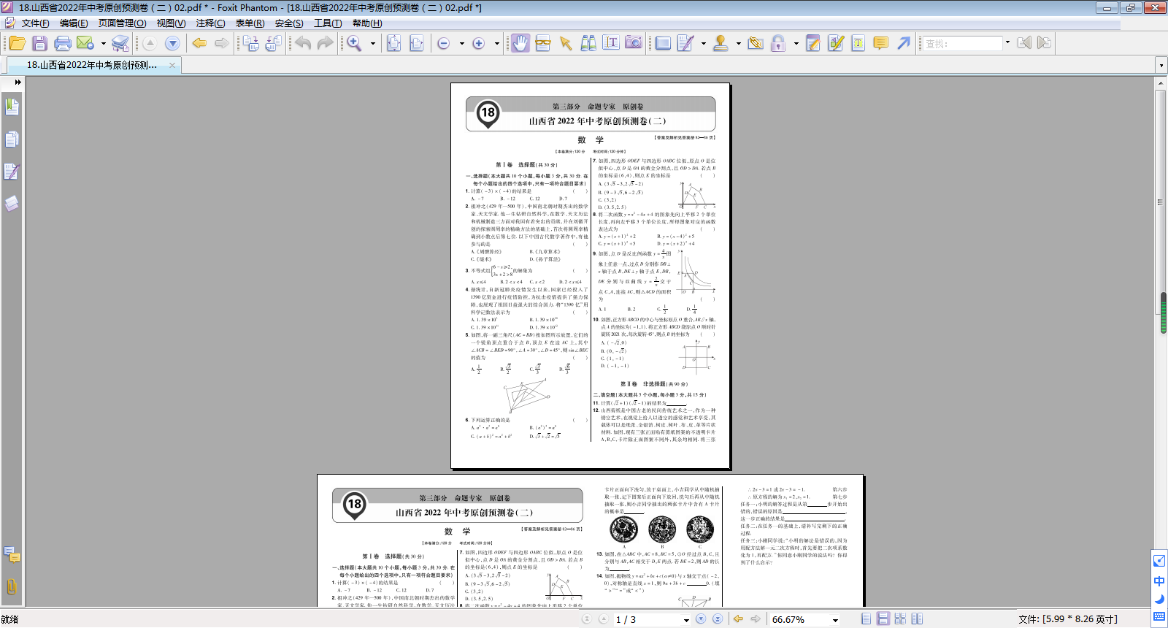
Task: Click the padlock security icon
Action: (x=778, y=44)
